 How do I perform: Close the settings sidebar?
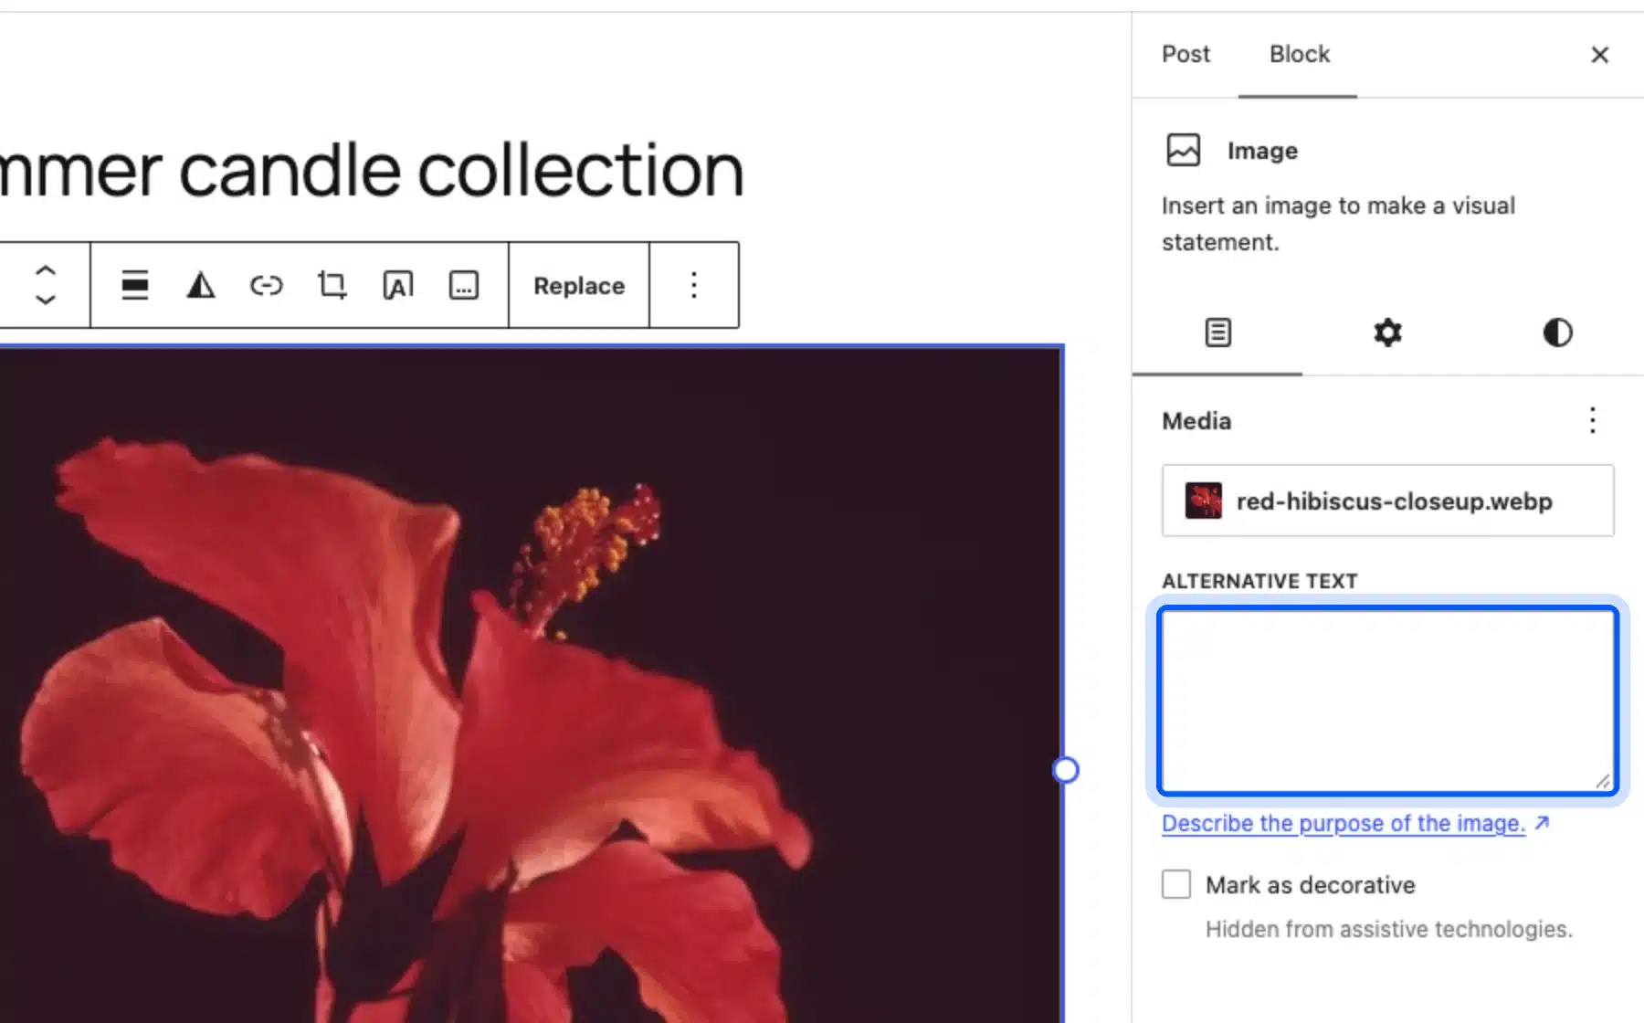click(x=1599, y=55)
